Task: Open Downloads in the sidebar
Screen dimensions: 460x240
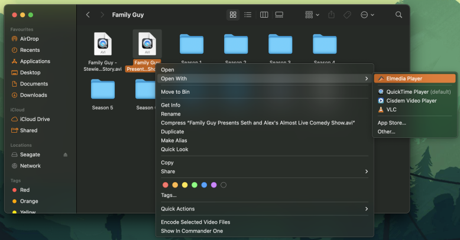Action: (x=34, y=95)
